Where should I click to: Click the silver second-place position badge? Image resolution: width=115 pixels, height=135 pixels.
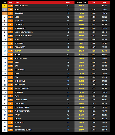(5, 10)
